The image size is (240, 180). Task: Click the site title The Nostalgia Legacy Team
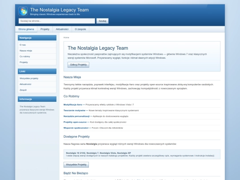[60, 10]
